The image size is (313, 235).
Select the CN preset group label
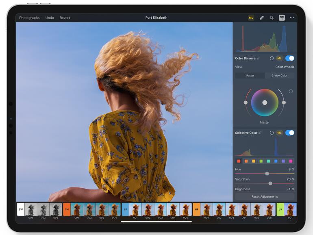coord(67,209)
